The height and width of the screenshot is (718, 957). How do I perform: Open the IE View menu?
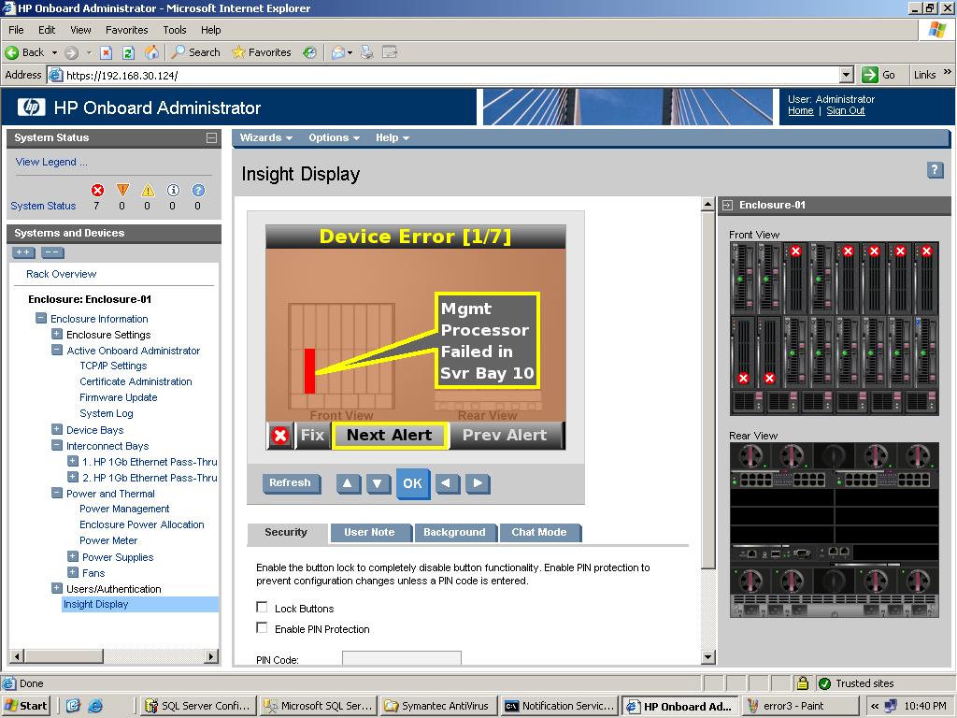pos(80,30)
